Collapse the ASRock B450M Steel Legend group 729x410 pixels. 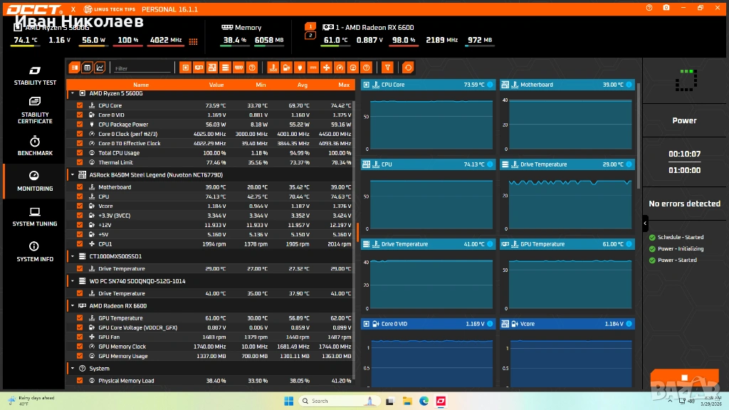[x=71, y=174]
